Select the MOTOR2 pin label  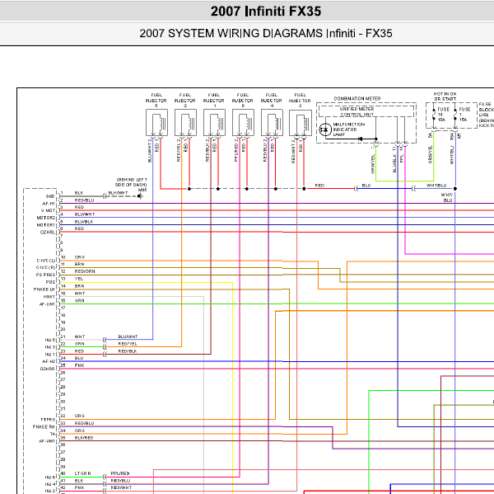point(45,218)
